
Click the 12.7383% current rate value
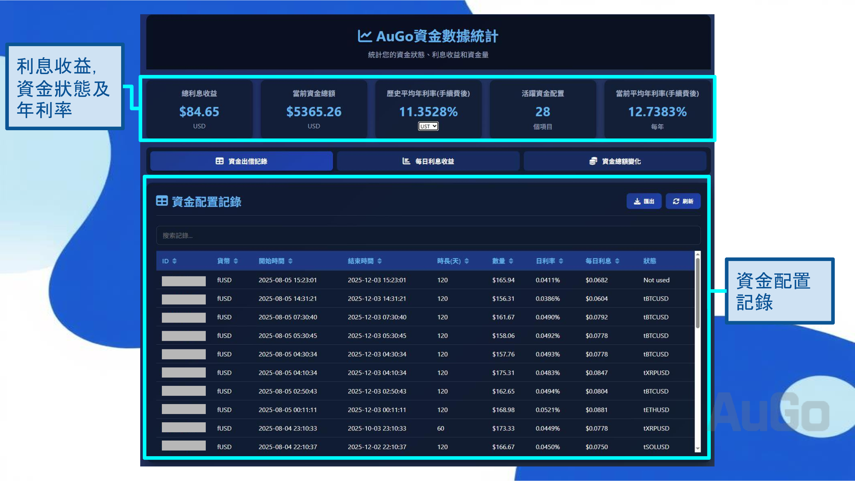(657, 112)
